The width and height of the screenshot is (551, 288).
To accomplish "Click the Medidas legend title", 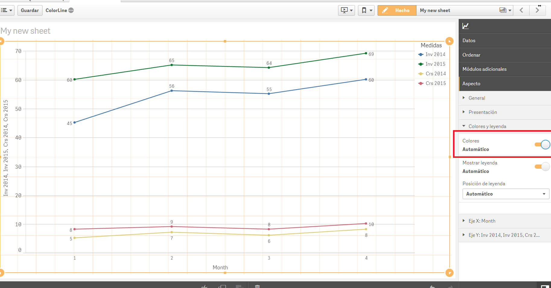I will point(431,45).
